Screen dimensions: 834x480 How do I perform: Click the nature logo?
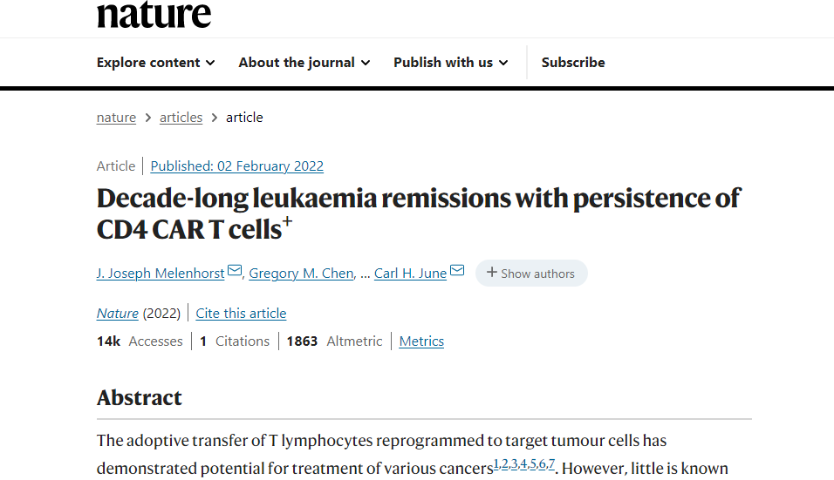[x=154, y=14]
